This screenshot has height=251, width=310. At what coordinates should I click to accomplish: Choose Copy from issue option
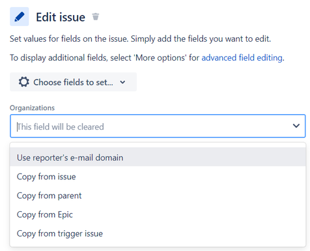158,177
